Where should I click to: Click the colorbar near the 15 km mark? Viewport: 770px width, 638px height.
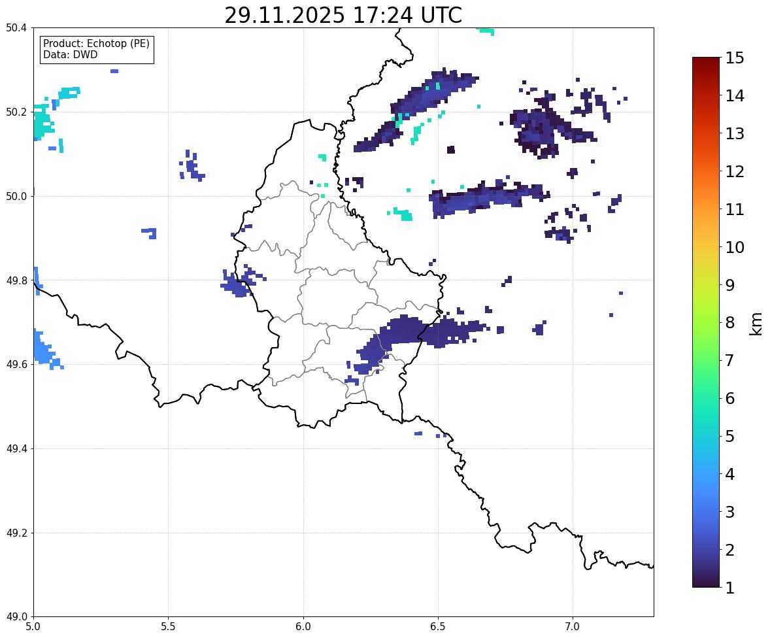click(706, 59)
